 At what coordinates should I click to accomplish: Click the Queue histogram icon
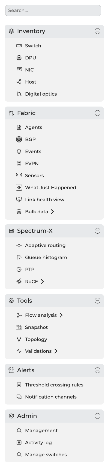19,257
